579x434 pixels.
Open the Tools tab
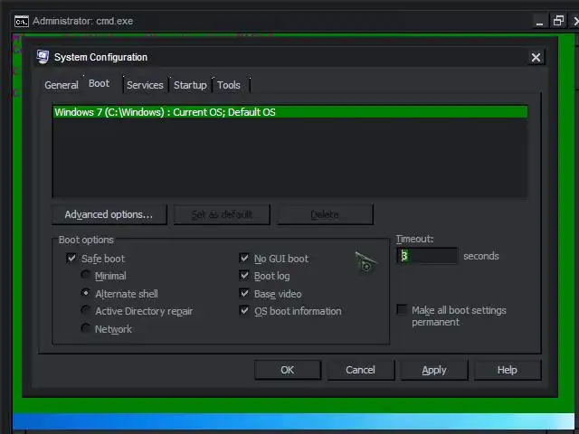[x=229, y=85]
